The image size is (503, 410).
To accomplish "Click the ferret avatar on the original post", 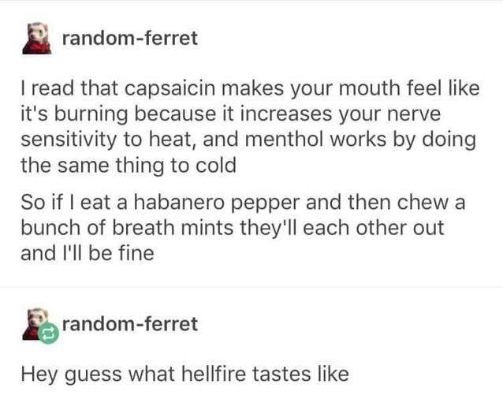I will pyautogui.click(x=34, y=38).
